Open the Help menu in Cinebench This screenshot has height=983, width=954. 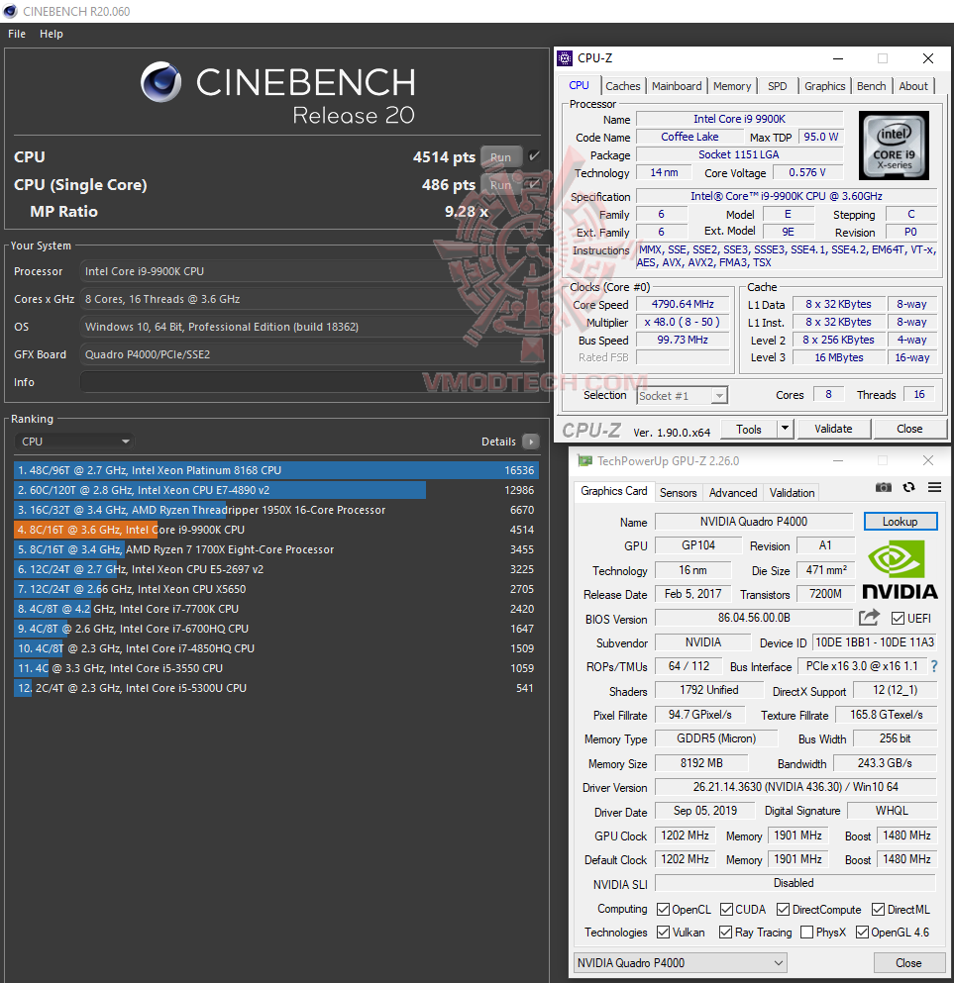pos(52,34)
